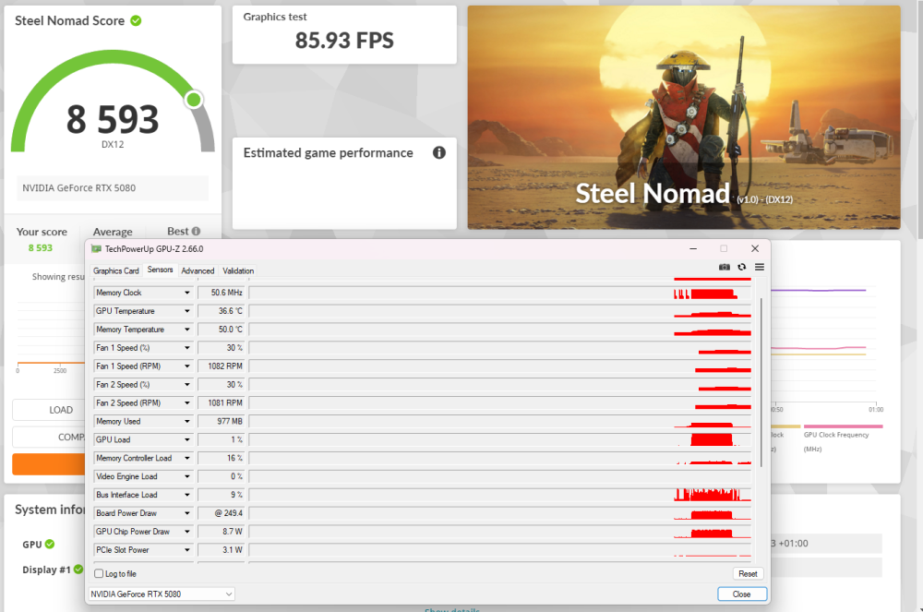Click the info icon next to Best
The image size is (923, 612).
click(x=196, y=232)
